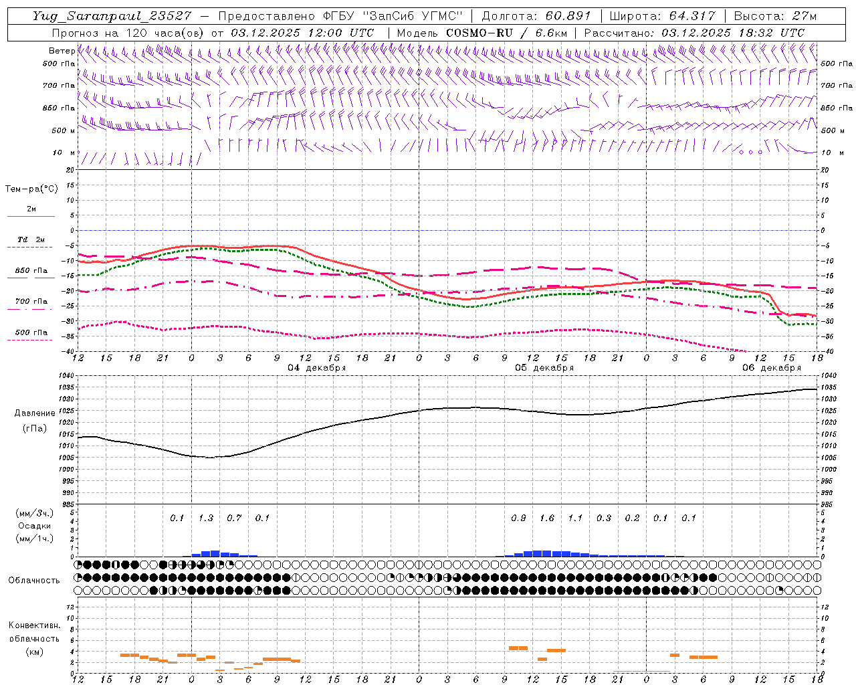This screenshot has width=856, height=685.
Task: Click the 1.1 precipitation amount
Action: pyautogui.click(x=575, y=518)
